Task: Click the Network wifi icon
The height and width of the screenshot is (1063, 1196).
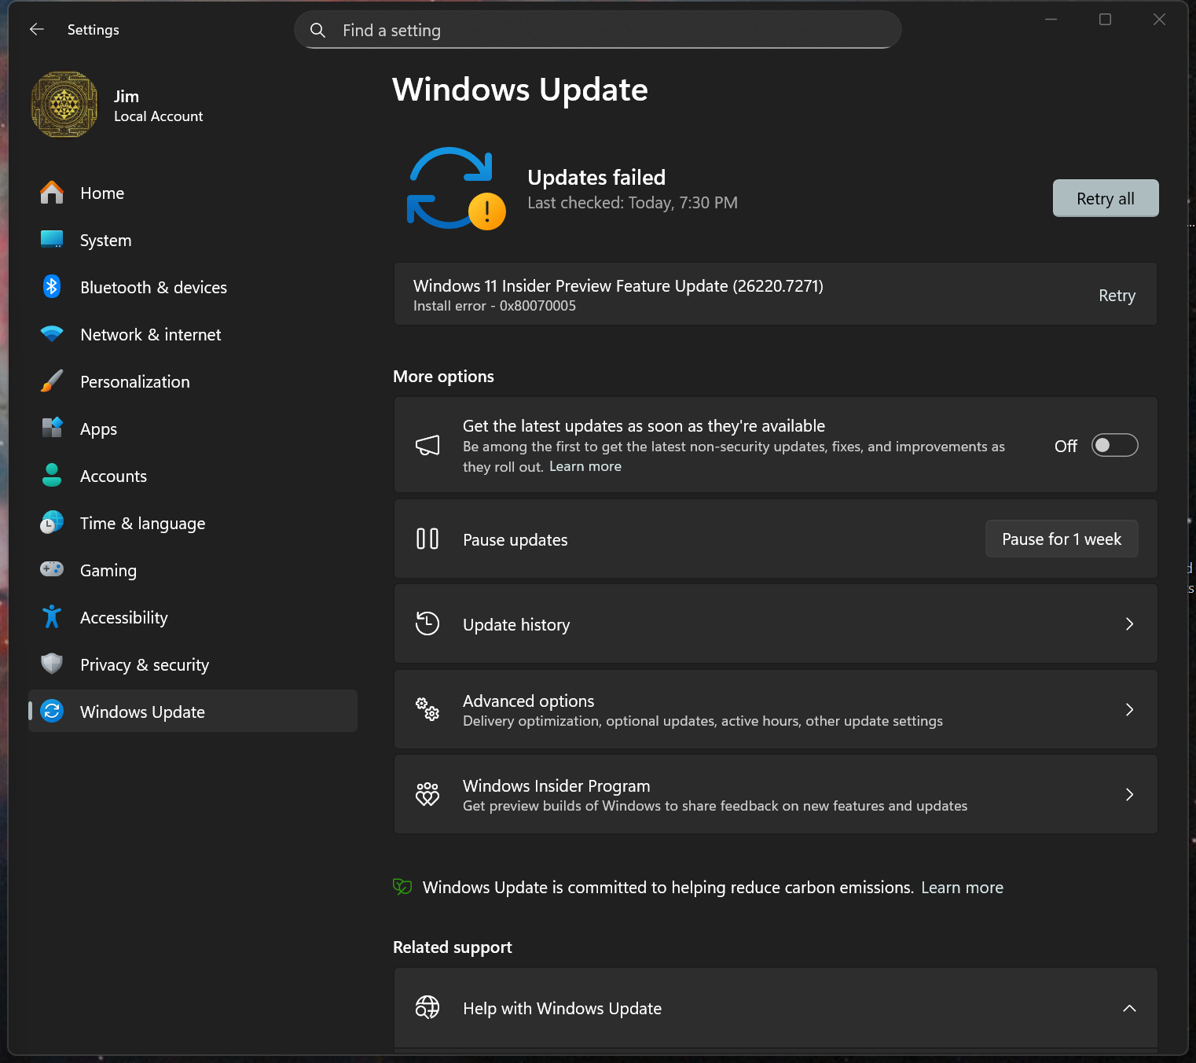Action: pyautogui.click(x=52, y=334)
